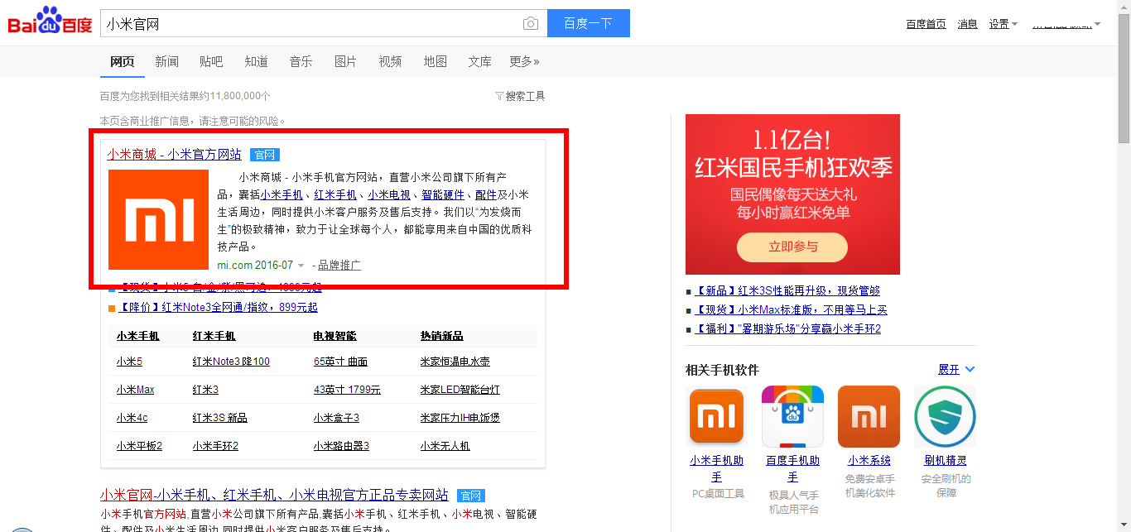Viewport: 1131px width, 532px height.
Task: Open the 小米手机助手 app icon
Action: point(716,415)
